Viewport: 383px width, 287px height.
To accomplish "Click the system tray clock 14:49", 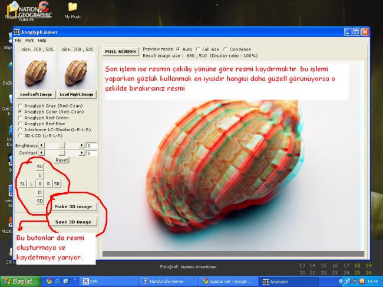I will pos(372,281).
